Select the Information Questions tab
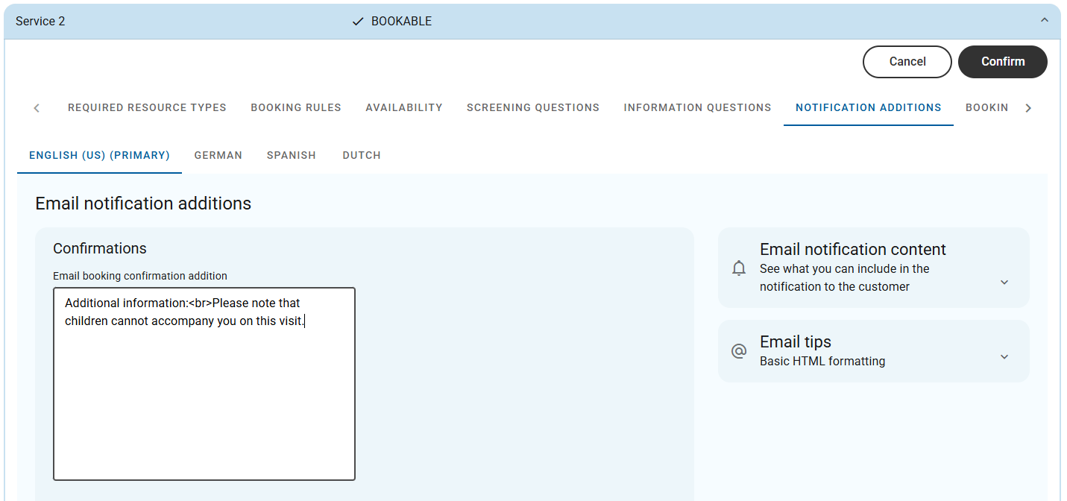The width and height of the screenshot is (1067, 501). [697, 107]
